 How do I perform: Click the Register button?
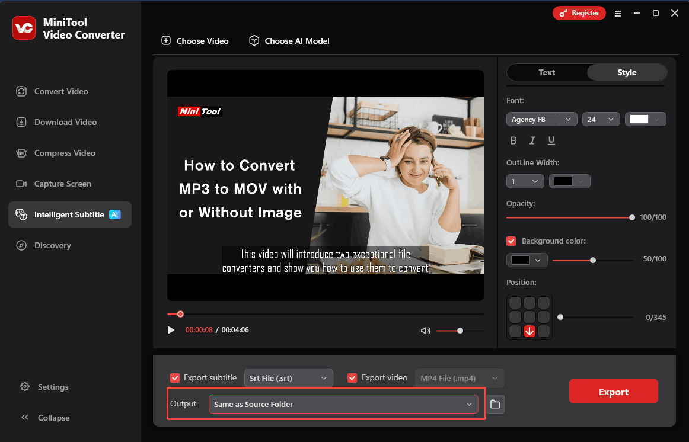click(579, 13)
